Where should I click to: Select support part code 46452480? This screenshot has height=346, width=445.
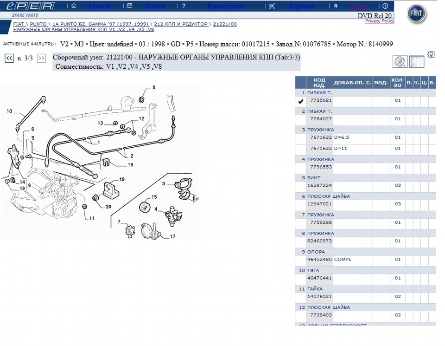(x=319, y=259)
